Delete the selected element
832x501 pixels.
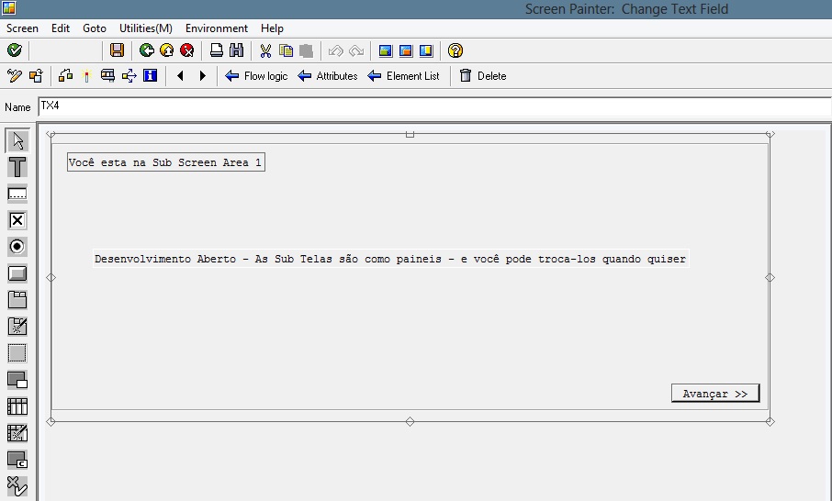(483, 76)
